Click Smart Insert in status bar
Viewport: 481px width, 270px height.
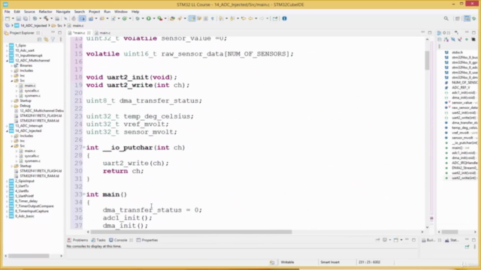click(x=330, y=262)
